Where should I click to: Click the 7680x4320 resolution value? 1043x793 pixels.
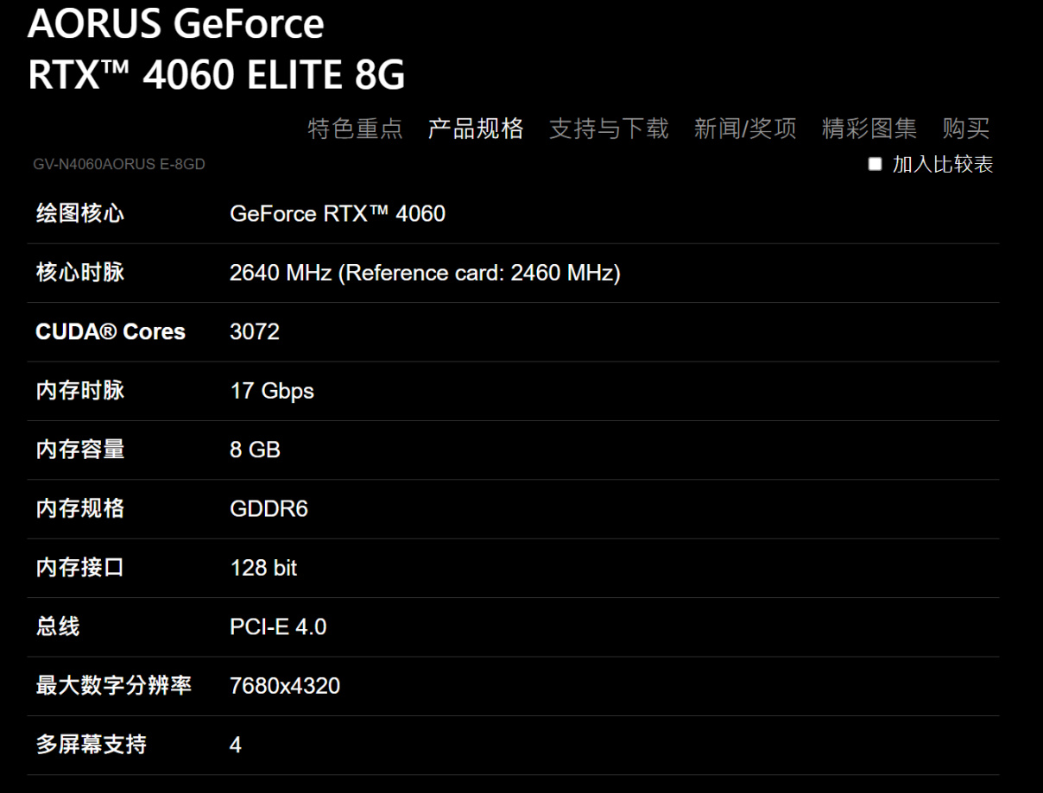pyautogui.click(x=285, y=686)
